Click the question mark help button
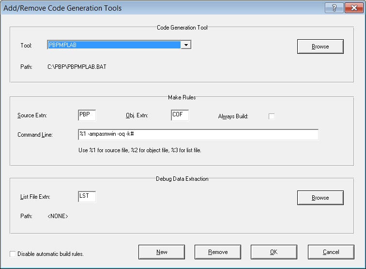 (334, 8)
